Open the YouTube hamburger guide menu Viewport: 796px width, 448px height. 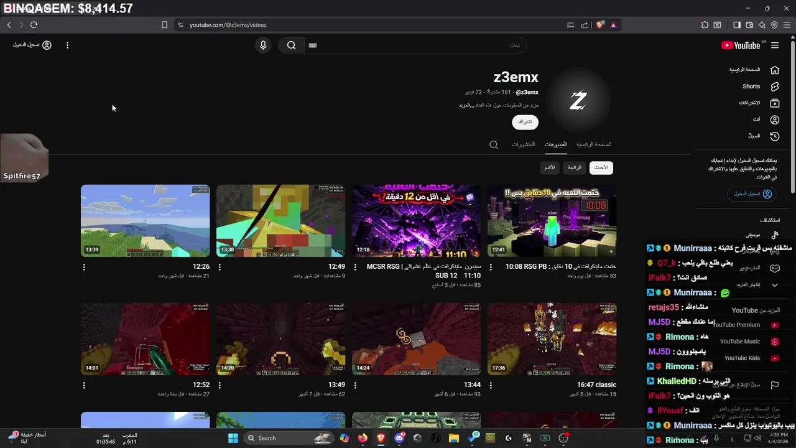775,45
